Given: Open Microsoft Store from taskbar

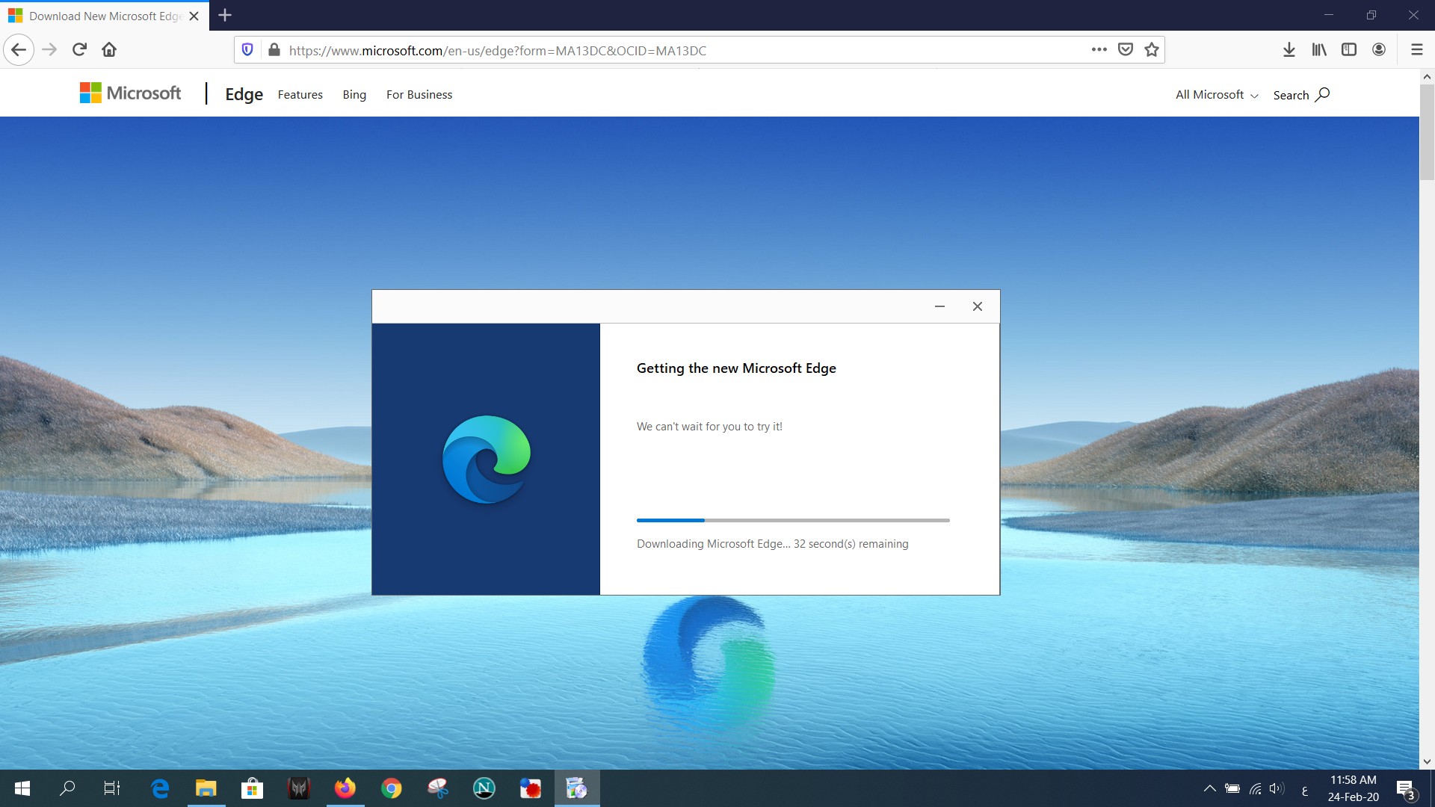Looking at the screenshot, I should pyautogui.click(x=253, y=788).
